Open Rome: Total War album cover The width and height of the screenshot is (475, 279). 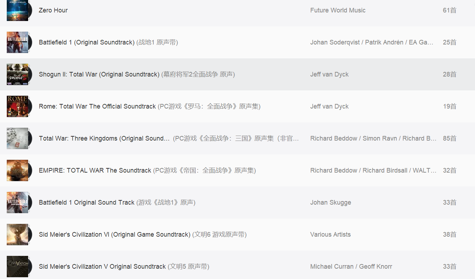[17, 106]
